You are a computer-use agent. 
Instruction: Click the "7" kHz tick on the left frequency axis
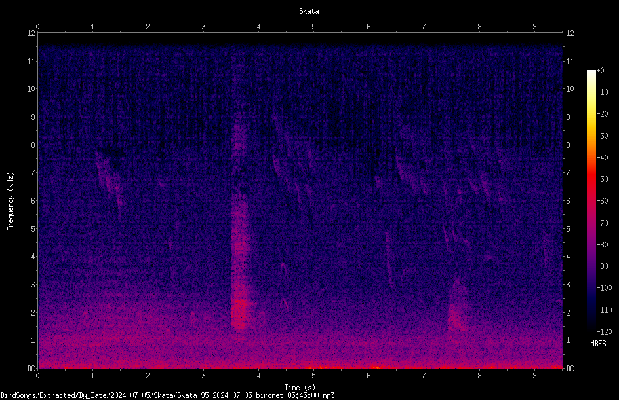click(x=33, y=173)
